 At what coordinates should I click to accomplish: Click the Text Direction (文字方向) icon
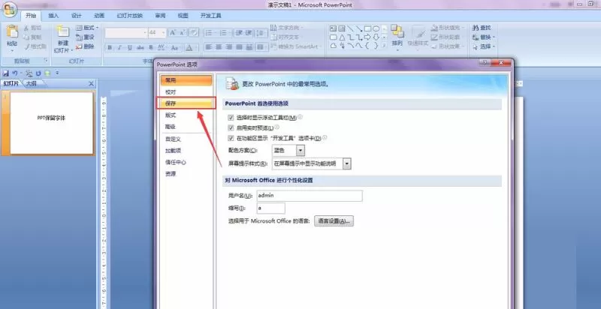pyautogui.click(x=273, y=28)
